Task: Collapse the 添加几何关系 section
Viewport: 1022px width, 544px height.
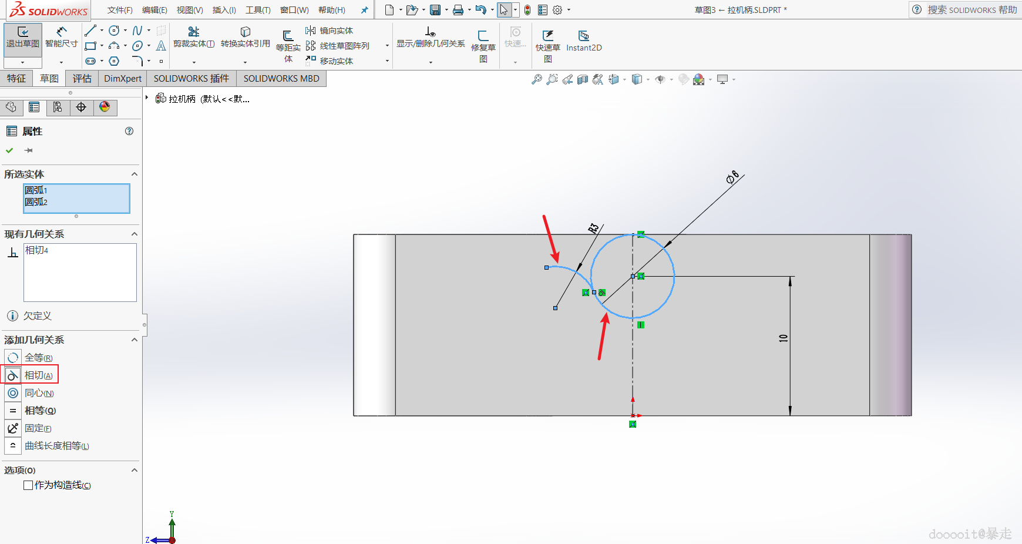Action: coord(134,340)
